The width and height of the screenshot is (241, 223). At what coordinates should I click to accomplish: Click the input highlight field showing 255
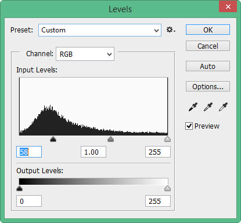(x=158, y=152)
